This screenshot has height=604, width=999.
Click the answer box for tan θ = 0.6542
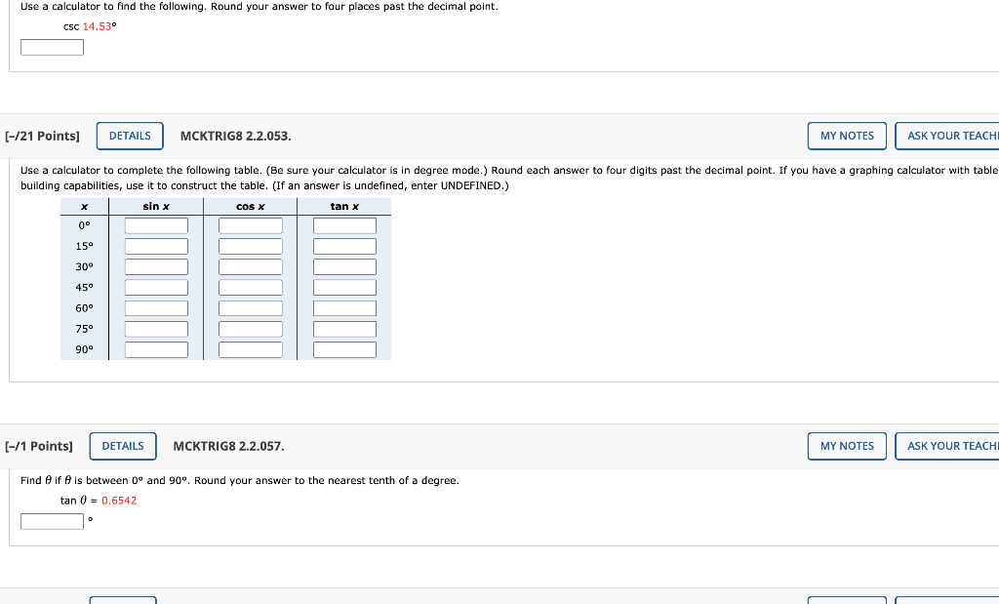point(52,520)
